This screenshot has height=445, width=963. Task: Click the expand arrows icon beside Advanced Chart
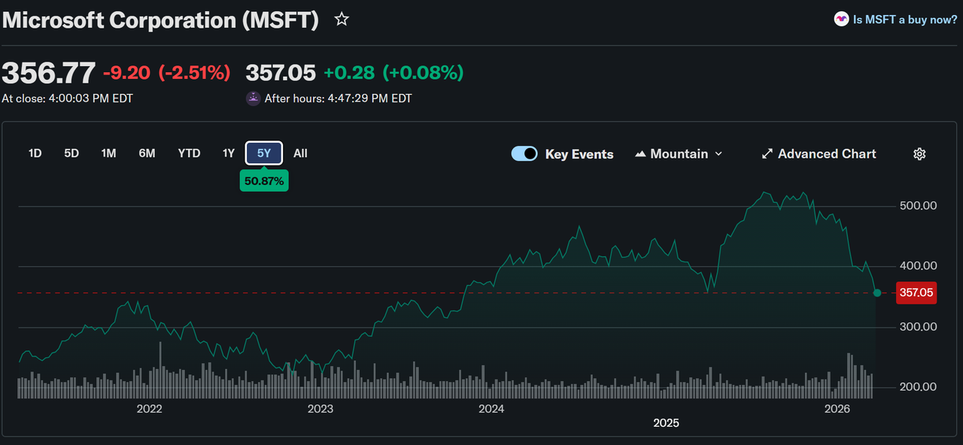click(x=767, y=154)
